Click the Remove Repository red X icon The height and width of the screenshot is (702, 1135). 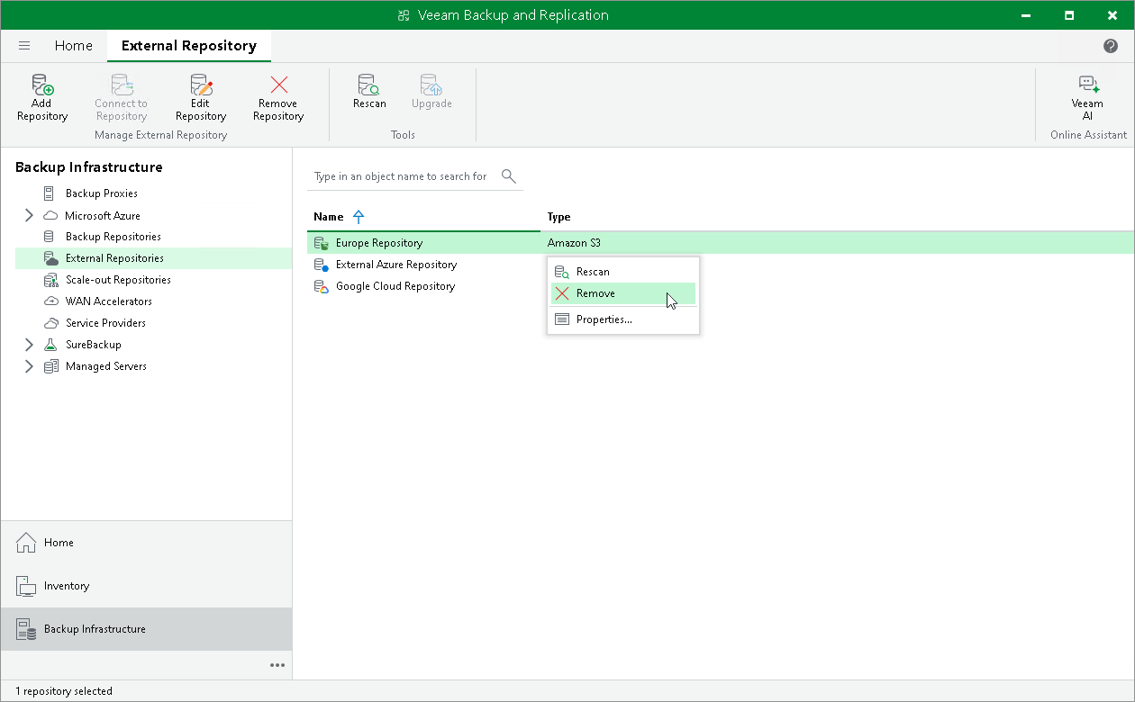pyautogui.click(x=278, y=85)
